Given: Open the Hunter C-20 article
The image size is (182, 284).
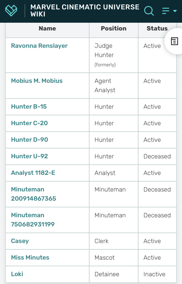Looking at the screenshot, I should pos(29,123).
